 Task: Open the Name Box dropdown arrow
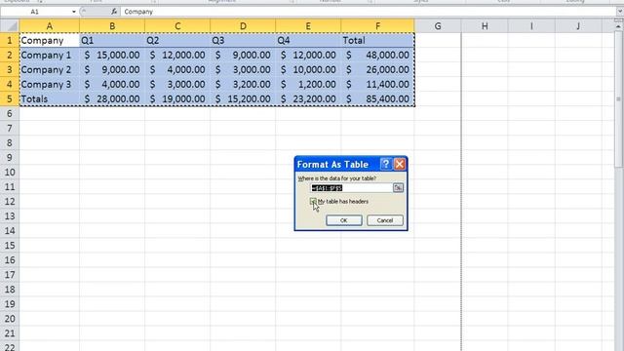pos(74,12)
